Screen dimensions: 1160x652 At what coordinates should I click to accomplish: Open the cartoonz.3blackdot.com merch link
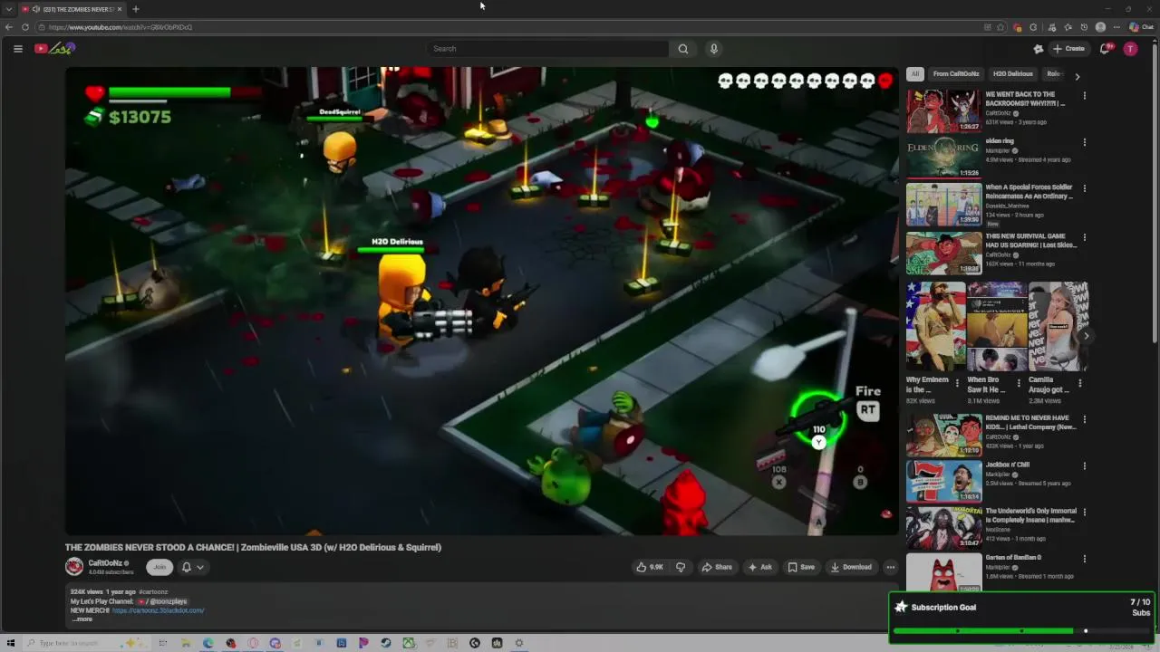(159, 610)
